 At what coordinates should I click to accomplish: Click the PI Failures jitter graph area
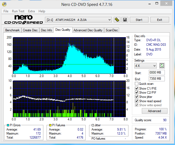click(x=69, y=99)
